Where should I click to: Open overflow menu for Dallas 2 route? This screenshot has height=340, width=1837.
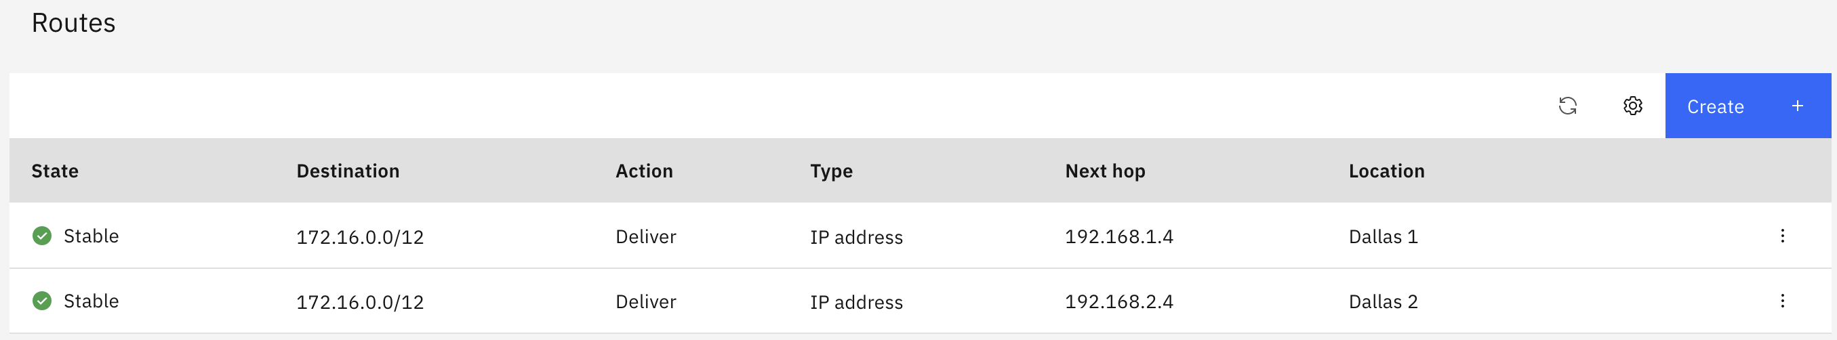[x=1782, y=301]
